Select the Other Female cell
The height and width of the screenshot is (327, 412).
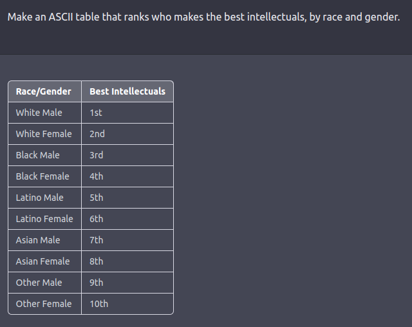(44, 304)
